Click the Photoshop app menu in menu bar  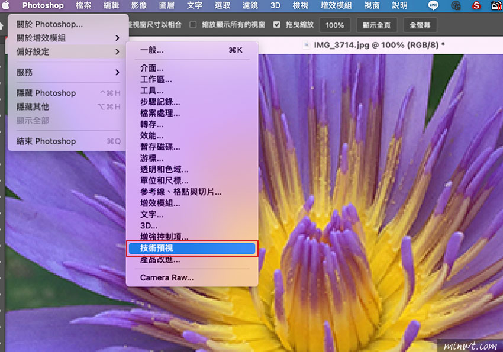click(43, 5)
